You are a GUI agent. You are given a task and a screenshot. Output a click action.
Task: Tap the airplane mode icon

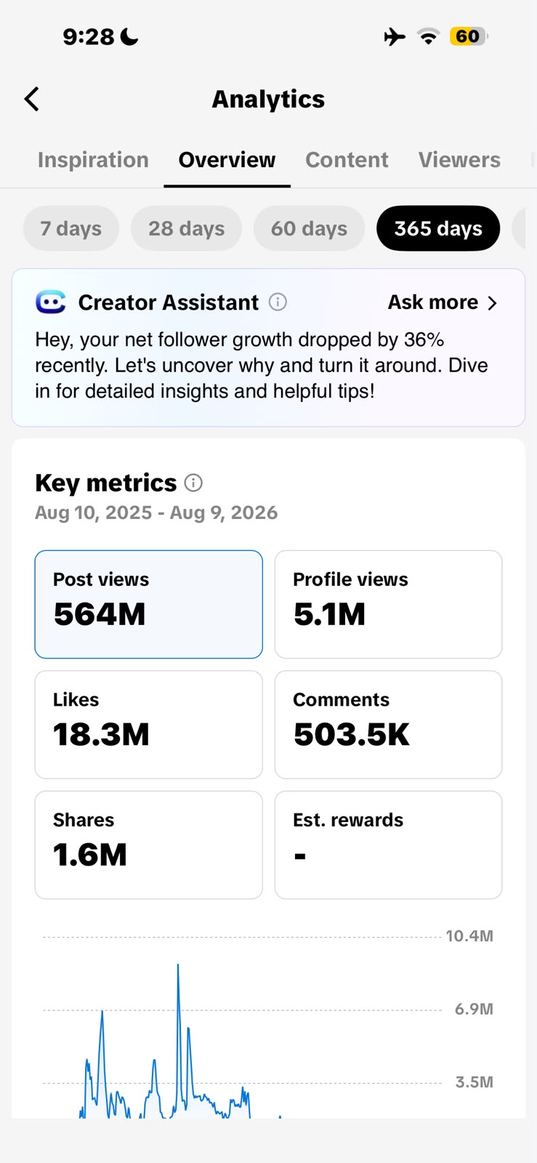(395, 36)
